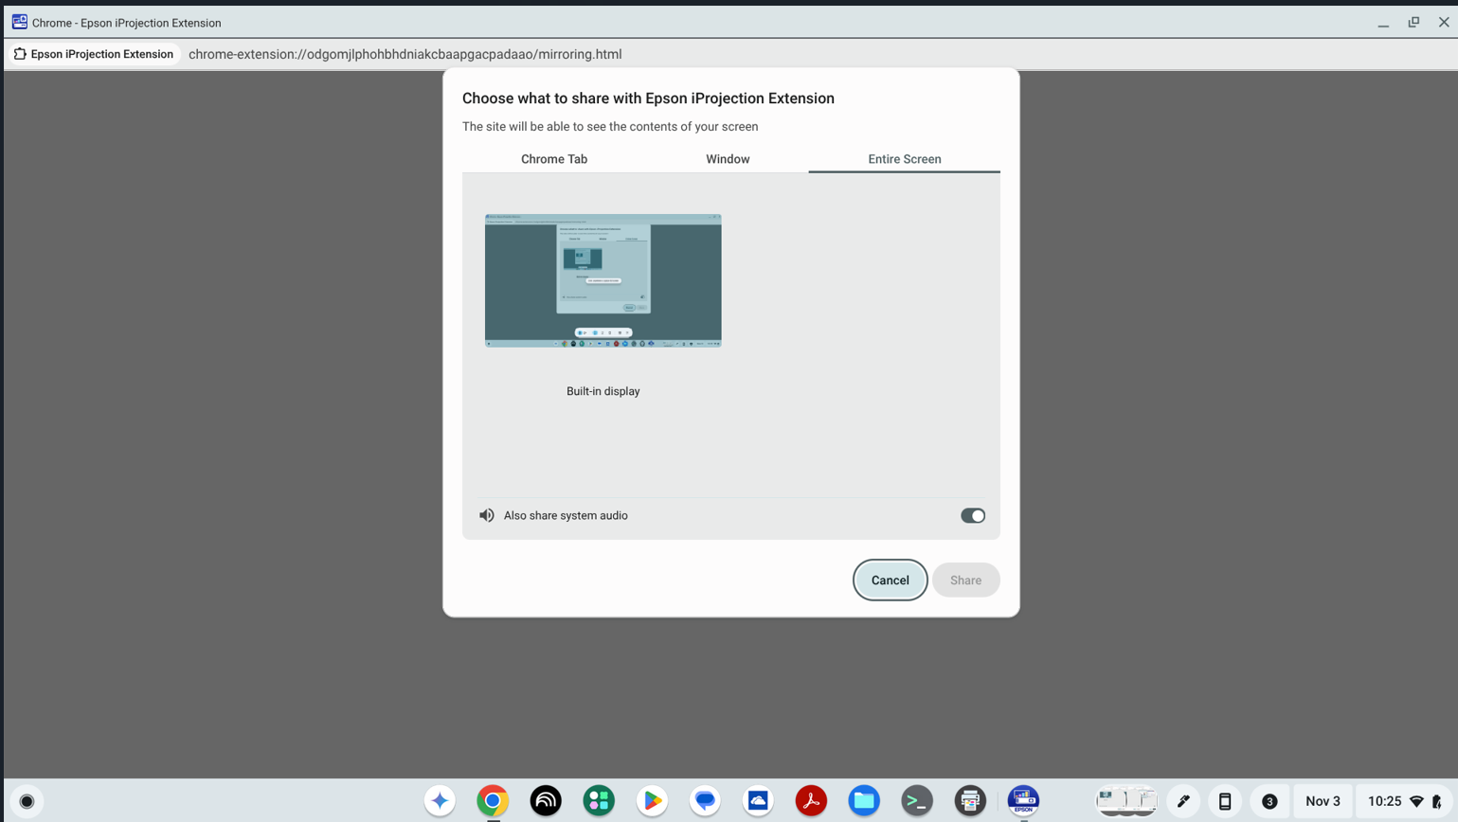Open Google Play Store from shelf
The height and width of the screenshot is (822, 1458).
click(652, 801)
